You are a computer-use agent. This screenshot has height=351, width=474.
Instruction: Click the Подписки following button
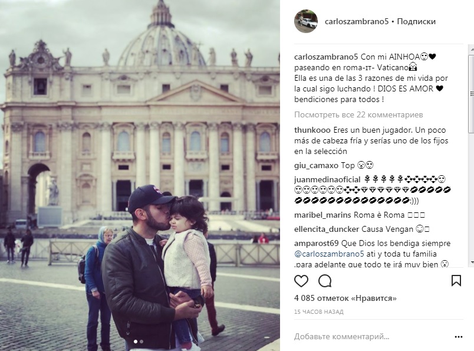coord(416,21)
